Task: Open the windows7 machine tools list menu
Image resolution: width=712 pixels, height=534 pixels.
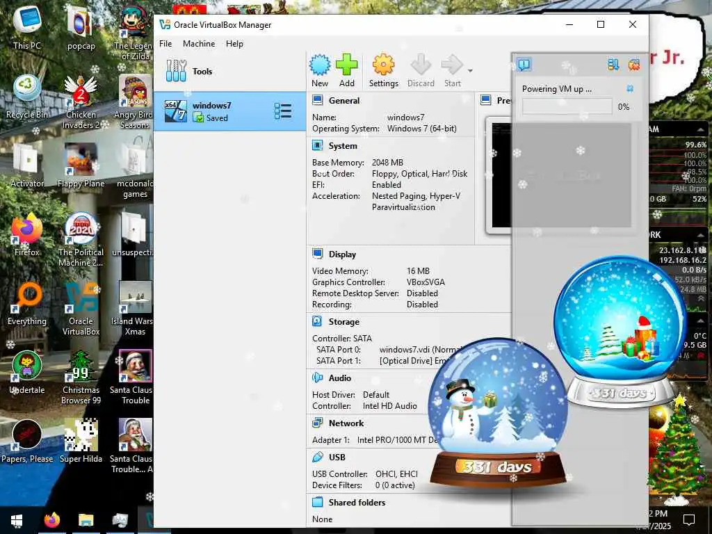Action: coord(283,111)
